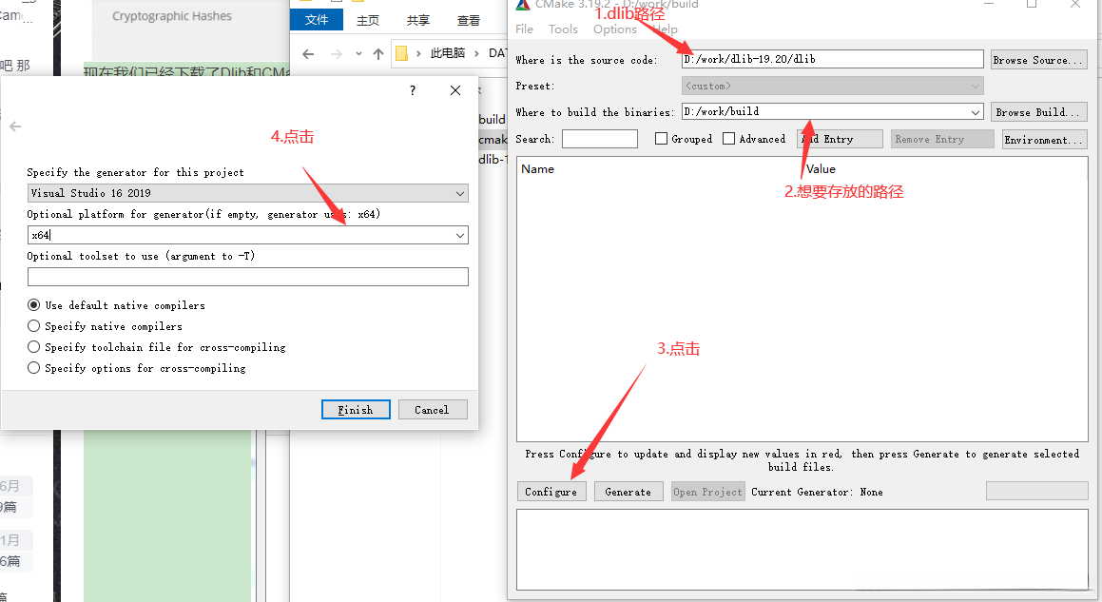Expand path chevron before 此电脑 in Explorer
Image resolution: width=1102 pixels, height=602 pixels.
419,53
